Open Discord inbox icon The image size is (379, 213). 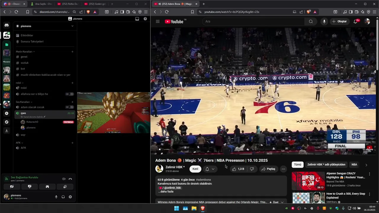pos(137,19)
